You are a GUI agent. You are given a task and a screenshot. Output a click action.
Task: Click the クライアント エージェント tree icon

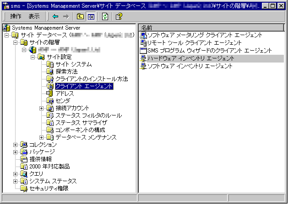tap(50, 86)
